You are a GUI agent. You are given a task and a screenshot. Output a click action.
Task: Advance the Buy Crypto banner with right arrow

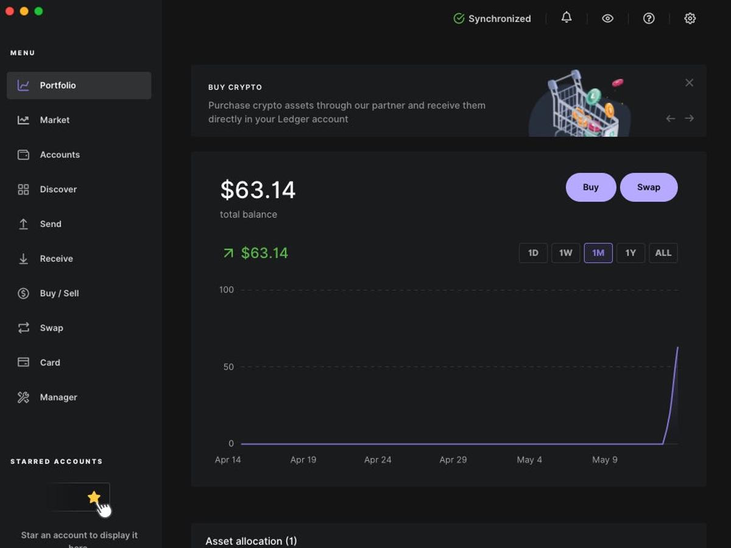point(690,118)
